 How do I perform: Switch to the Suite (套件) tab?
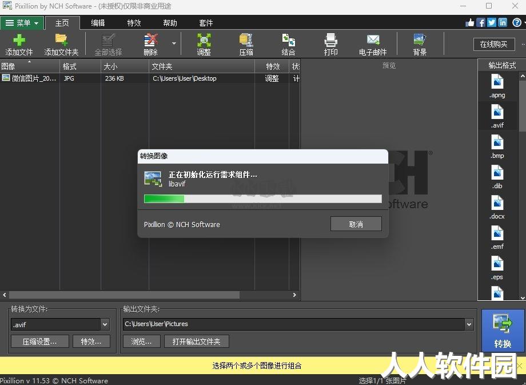pyautogui.click(x=206, y=23)
